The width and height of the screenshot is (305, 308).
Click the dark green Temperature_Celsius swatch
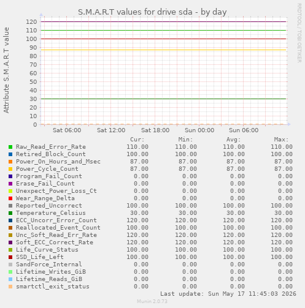point(10,213)
